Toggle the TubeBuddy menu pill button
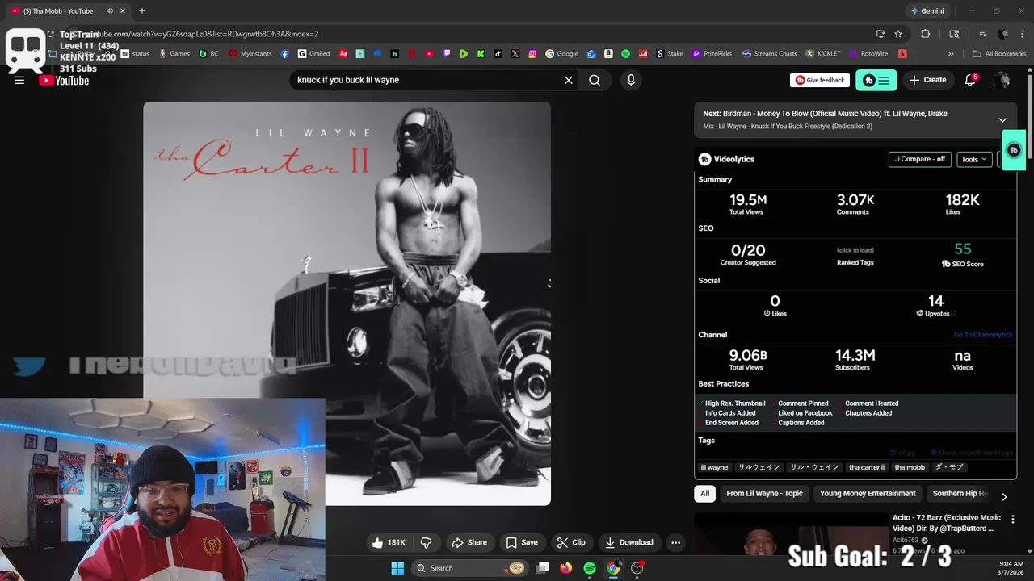 (x=876, y=80)
